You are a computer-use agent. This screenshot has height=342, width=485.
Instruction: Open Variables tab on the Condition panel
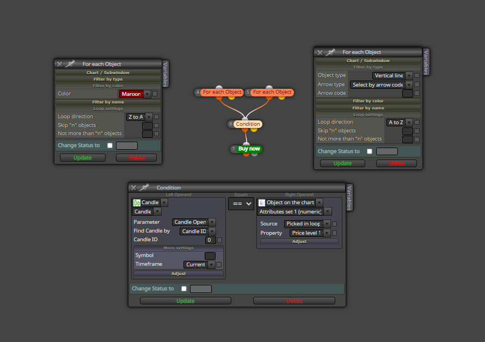tap(349, 198)
